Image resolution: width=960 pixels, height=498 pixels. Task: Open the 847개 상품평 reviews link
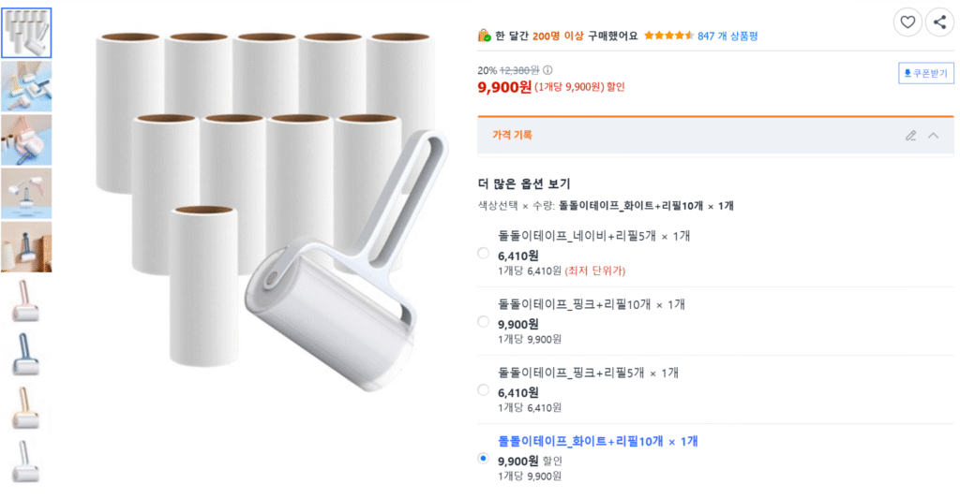pyautogui.click(x=727, y=37)
